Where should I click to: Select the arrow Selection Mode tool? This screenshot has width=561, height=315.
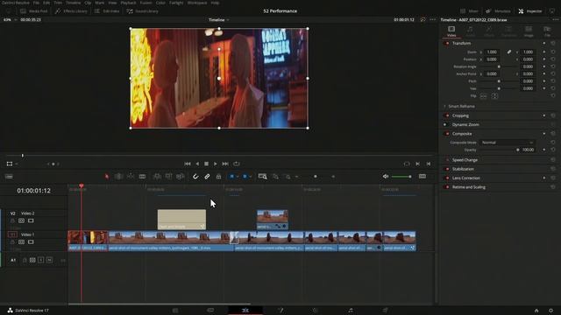[107, 177]
